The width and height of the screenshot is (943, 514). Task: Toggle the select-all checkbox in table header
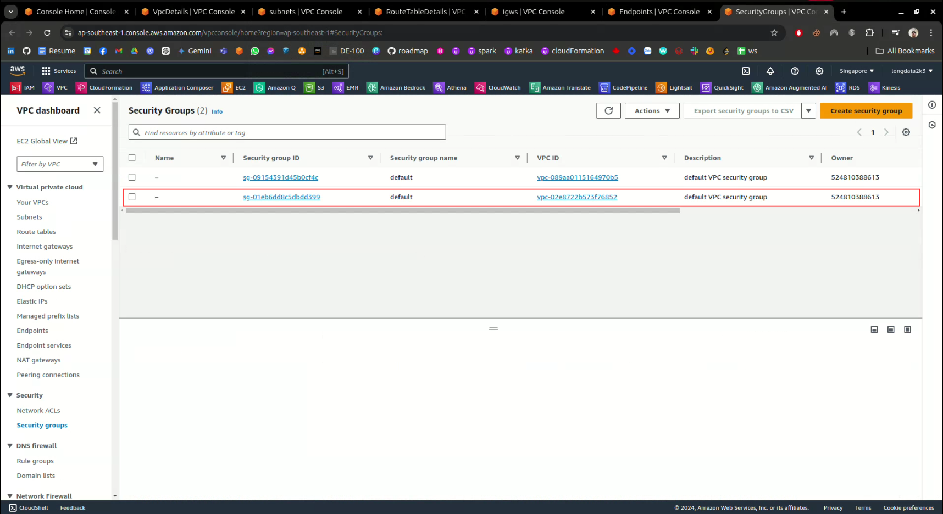pyautogui.click(x=132, y=158)
